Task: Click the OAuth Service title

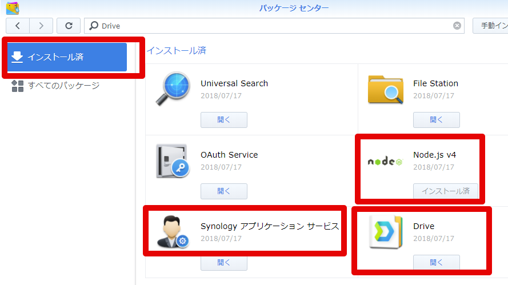Action: pos(229,155)
